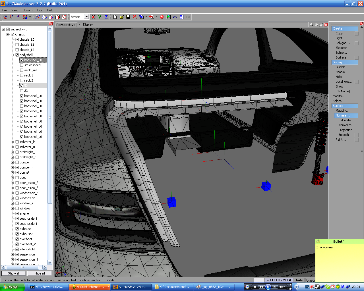This screenshot has height=291, width=364.
Task: Collapse the bodyshell tree node
Action: [x=12, y=55]
